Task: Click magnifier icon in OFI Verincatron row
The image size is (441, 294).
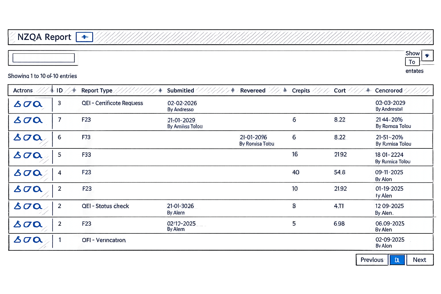Action: 37,239
